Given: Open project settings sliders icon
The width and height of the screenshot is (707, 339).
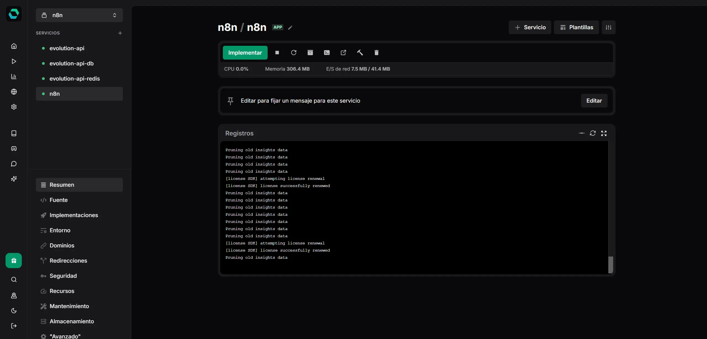Looking at the screenshot, I should pyautogui.click(x=608, y=27).
